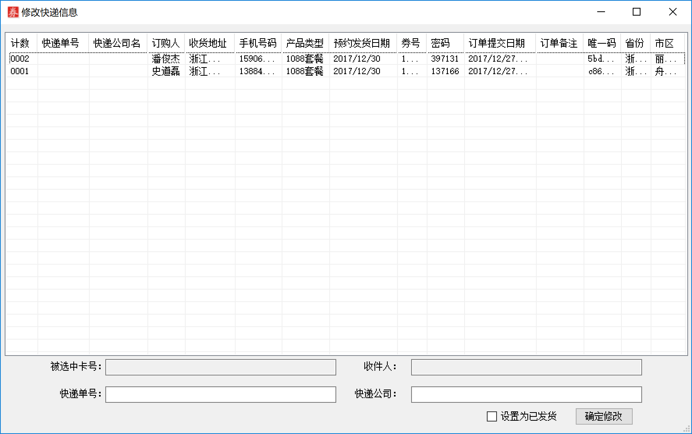Click into the 快递单号 input field
692x434 pixels.
220,394
